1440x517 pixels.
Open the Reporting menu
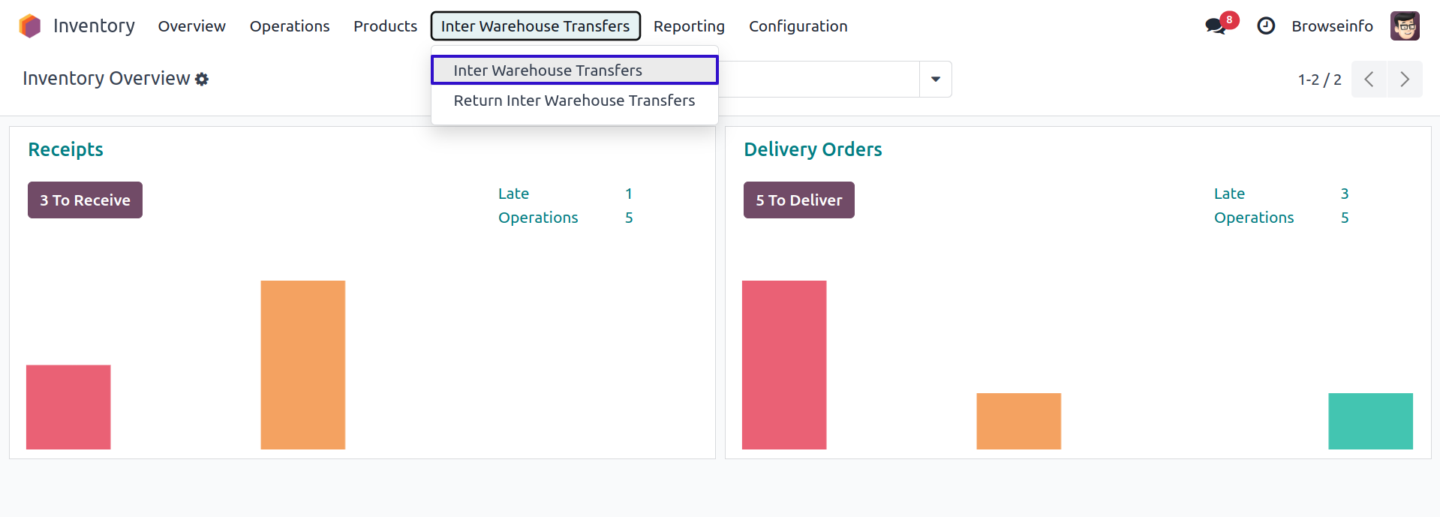tap(689, 26)
